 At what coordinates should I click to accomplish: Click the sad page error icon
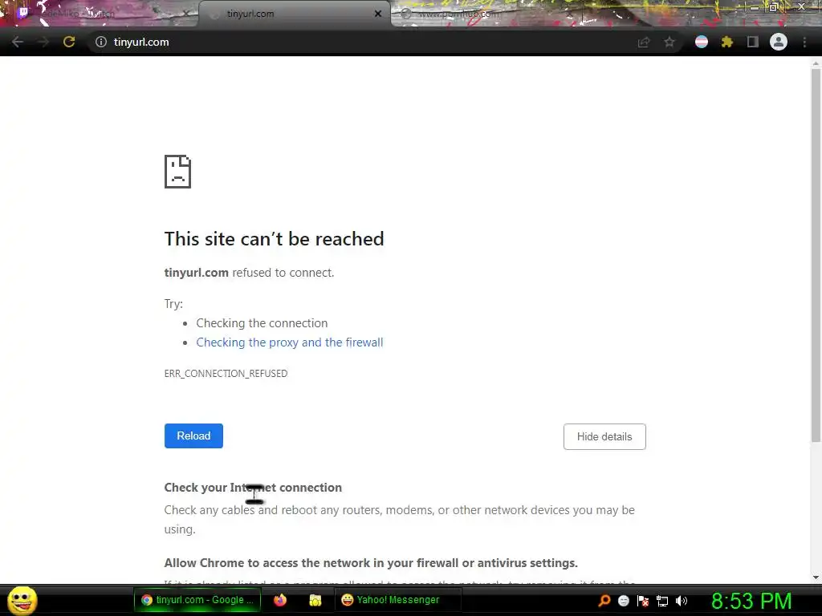point(177,172)
